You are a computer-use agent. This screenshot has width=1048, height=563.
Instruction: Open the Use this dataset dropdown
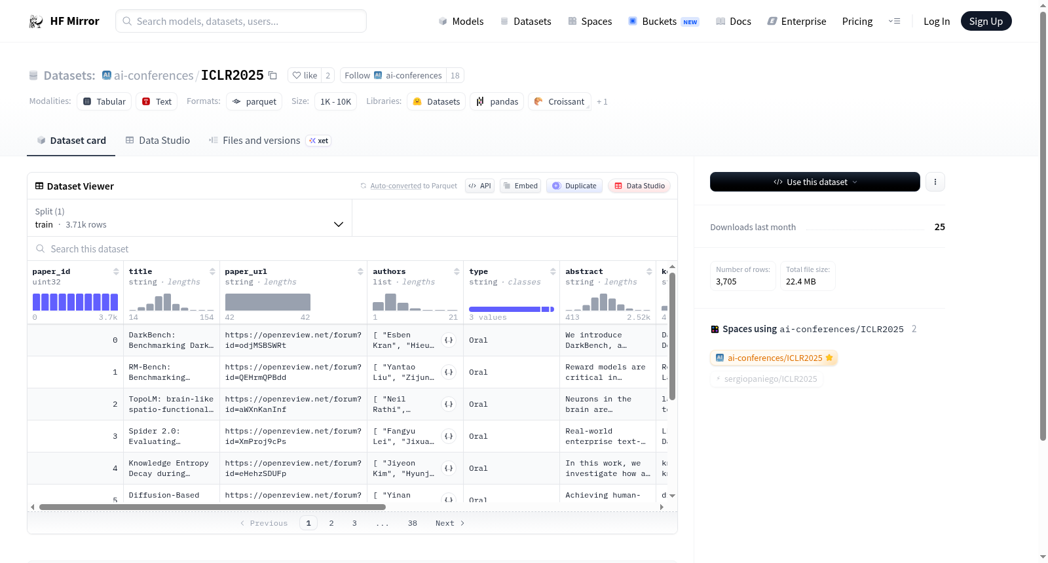point(815,182)
